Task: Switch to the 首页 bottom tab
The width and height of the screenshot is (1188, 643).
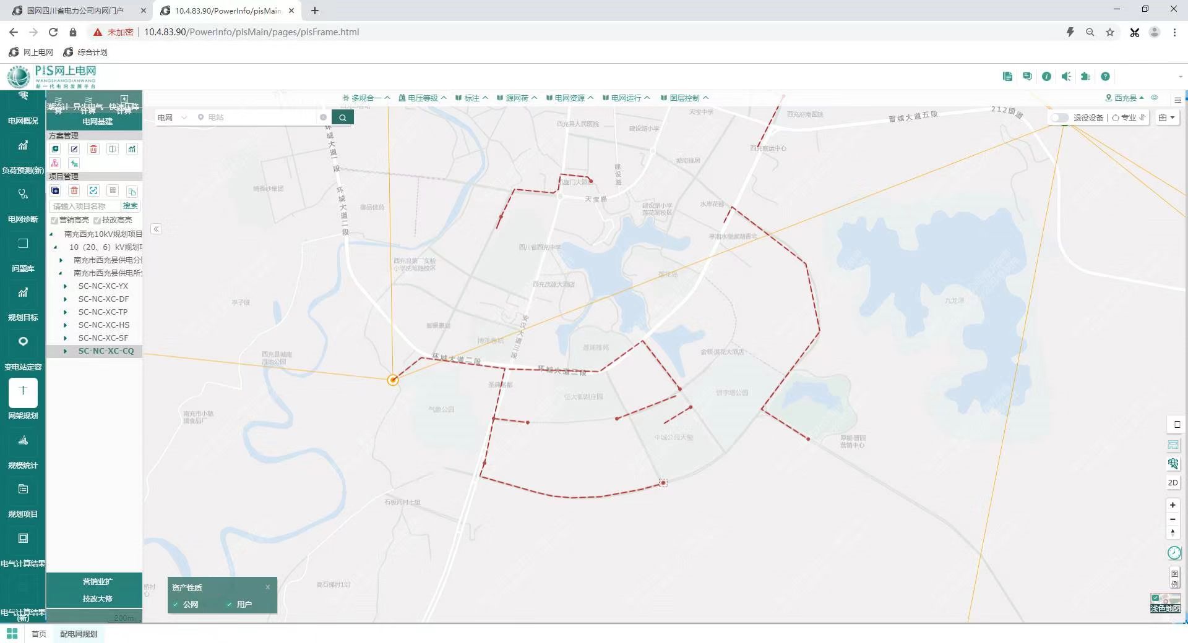Action: click(38, 634)
